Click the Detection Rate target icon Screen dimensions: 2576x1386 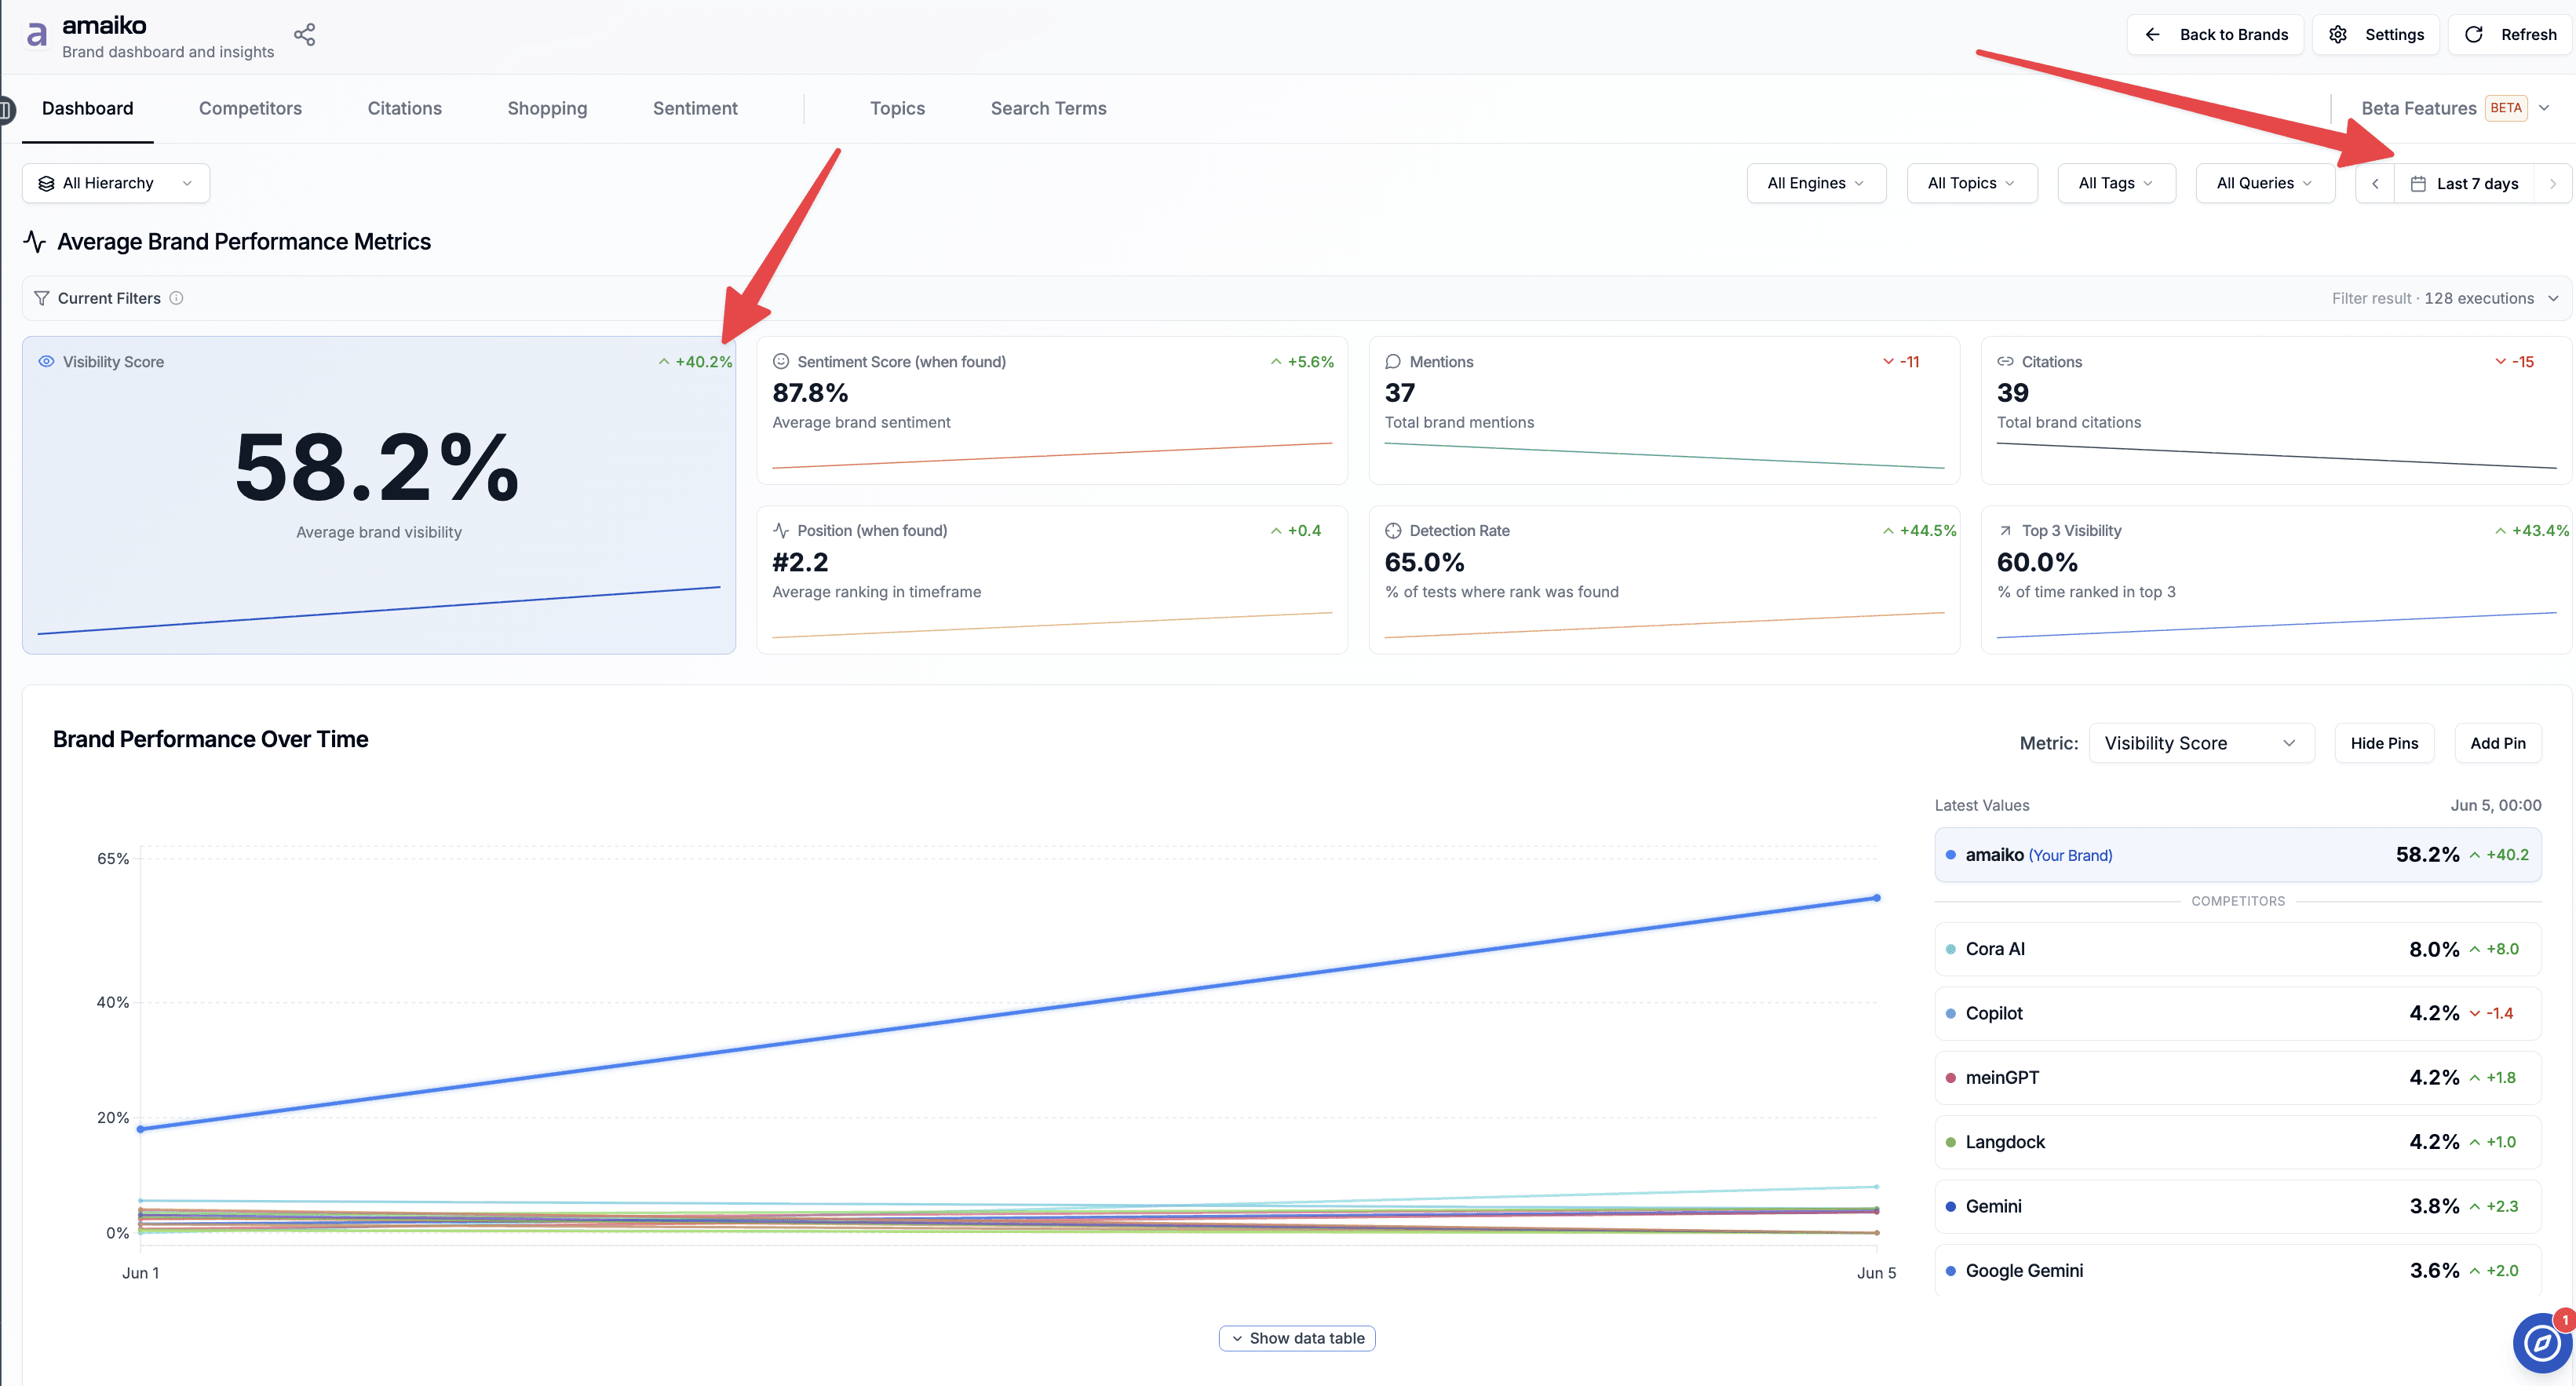click(x=1393, y=531)
